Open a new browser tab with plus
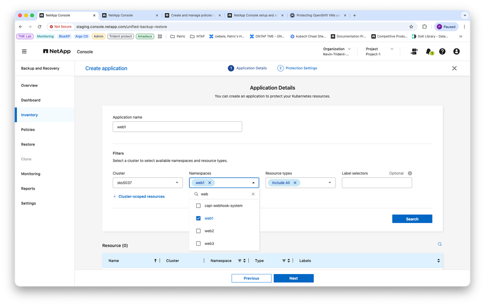The width and height of the screenshot is (485, 306). (x=354, y=15)
